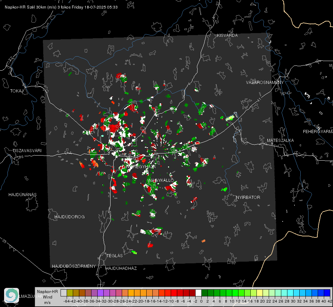Click the TÉGLÁS town label
333x307 pixels.
point(115,256)
